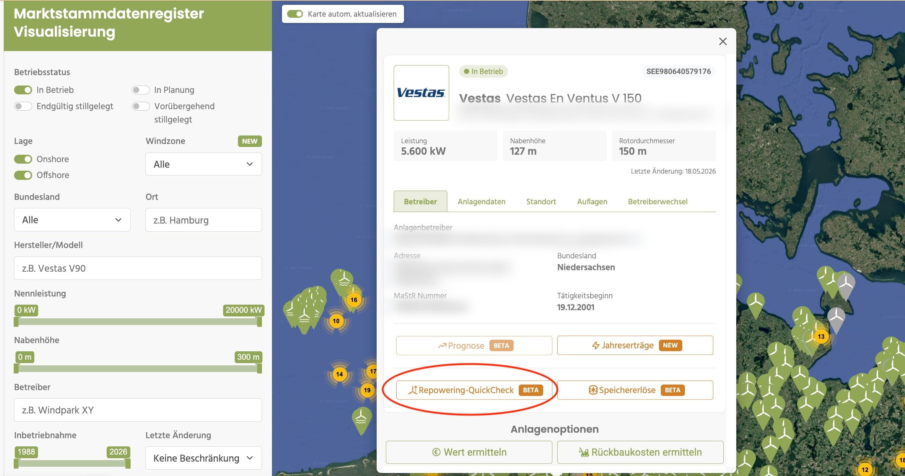Image resolution: width=905 pixels, height=476 pixels.
Task: Click the yellow cluster marker 14
Action: [x=339, y=374]
